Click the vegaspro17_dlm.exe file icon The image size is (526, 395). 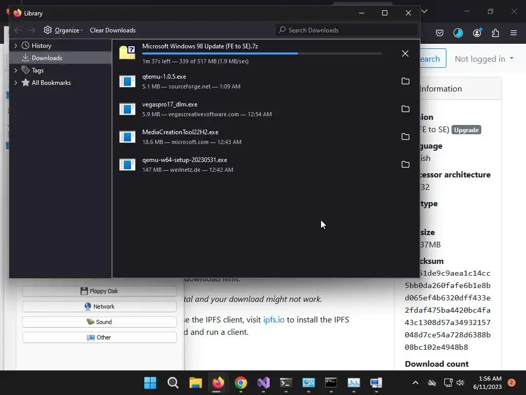pos(127,109)
